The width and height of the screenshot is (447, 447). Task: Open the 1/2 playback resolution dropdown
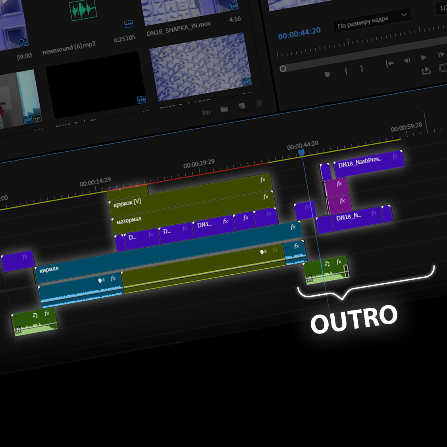click(443, 8)
